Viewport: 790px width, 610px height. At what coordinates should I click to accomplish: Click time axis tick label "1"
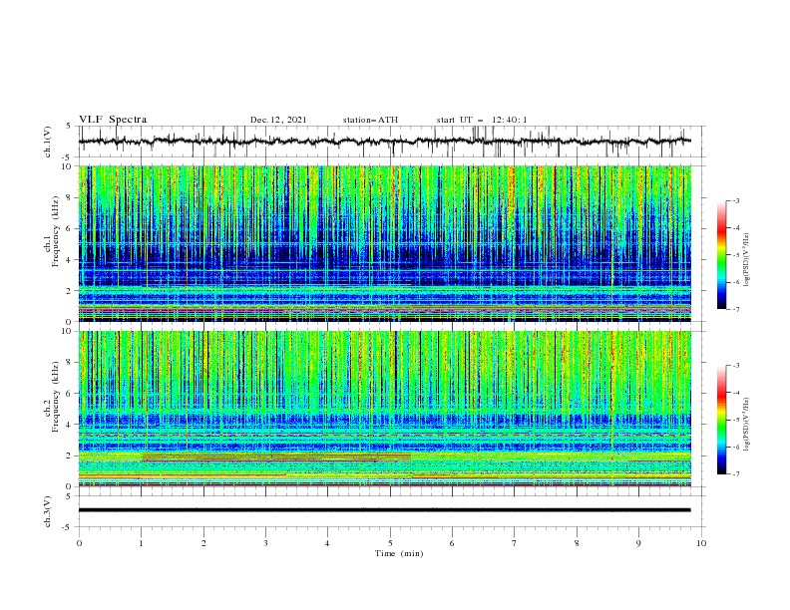(141, 543)
